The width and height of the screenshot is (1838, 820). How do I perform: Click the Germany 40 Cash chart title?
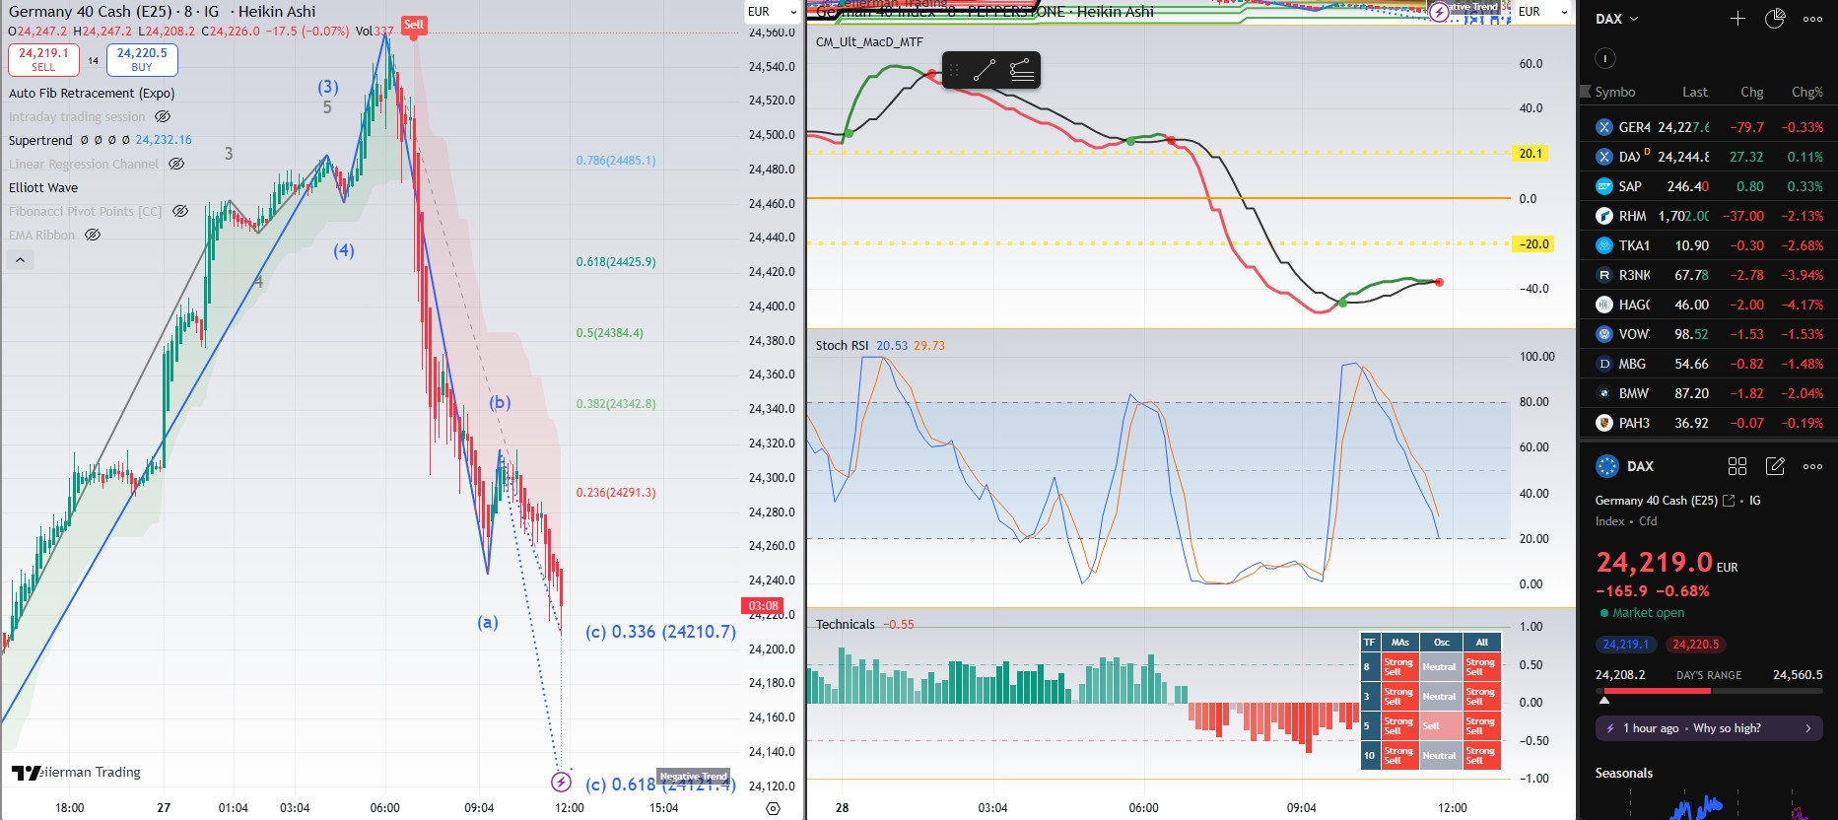pos(162,12)
